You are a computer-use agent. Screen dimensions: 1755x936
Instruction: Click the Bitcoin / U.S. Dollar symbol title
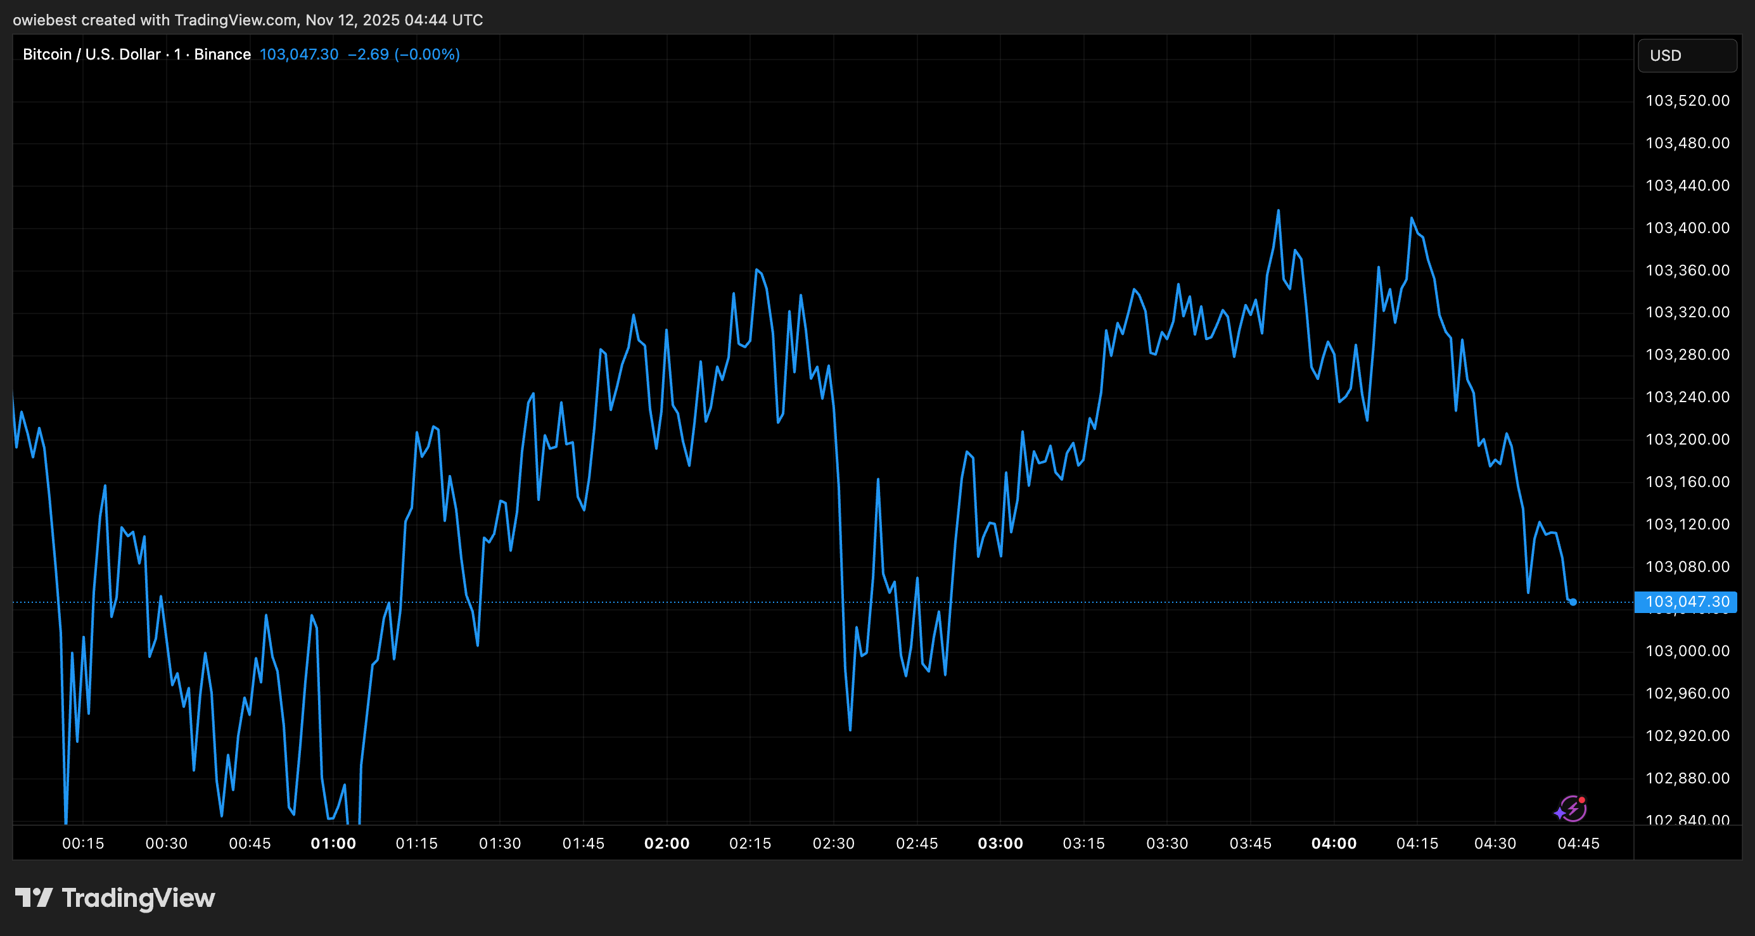(x=91, y=54)
